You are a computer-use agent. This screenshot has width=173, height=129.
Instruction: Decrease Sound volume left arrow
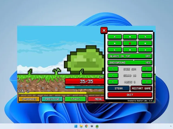point(113,76)
